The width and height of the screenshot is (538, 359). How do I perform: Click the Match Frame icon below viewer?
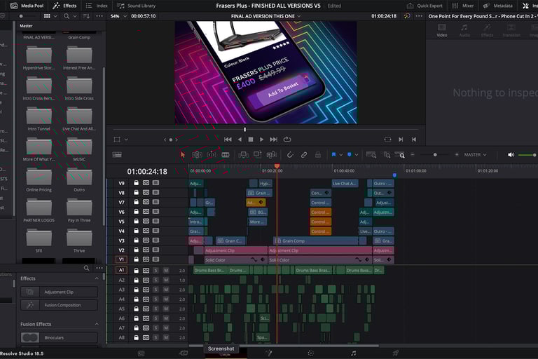coord(387,140)
